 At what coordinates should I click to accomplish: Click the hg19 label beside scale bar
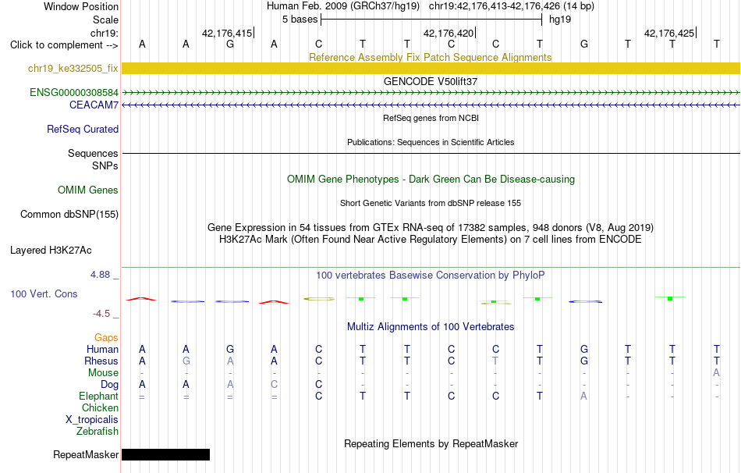click(x=560, y=20)
